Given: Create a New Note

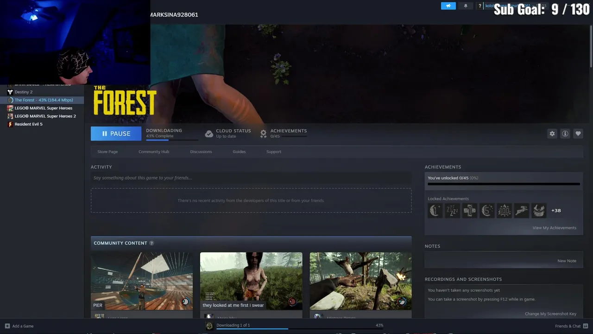Looking at the screenshot, I should [567, 261].
